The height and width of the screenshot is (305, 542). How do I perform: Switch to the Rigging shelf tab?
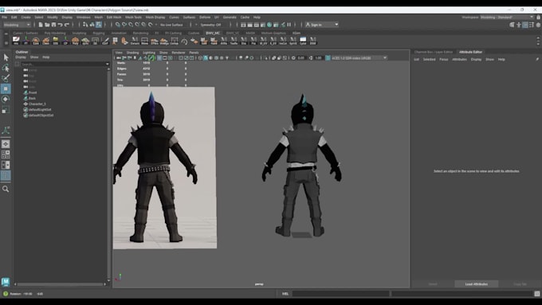(x=99, y=33)
